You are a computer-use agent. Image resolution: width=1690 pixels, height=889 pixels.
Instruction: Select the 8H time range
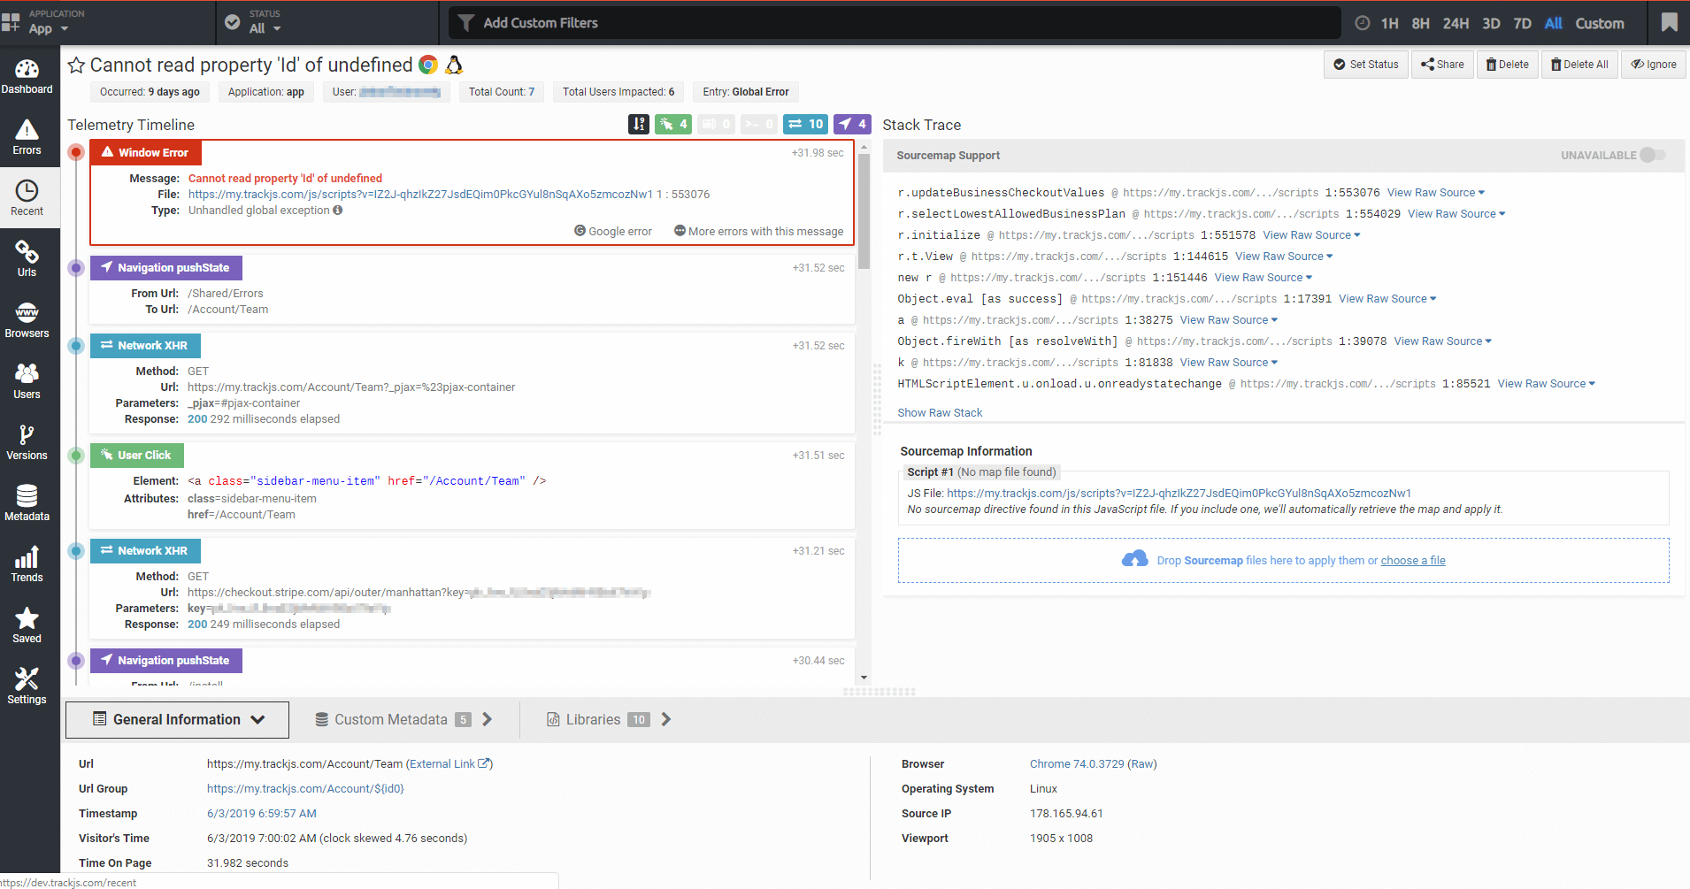pyautogui.click(x=1420, y=23)
